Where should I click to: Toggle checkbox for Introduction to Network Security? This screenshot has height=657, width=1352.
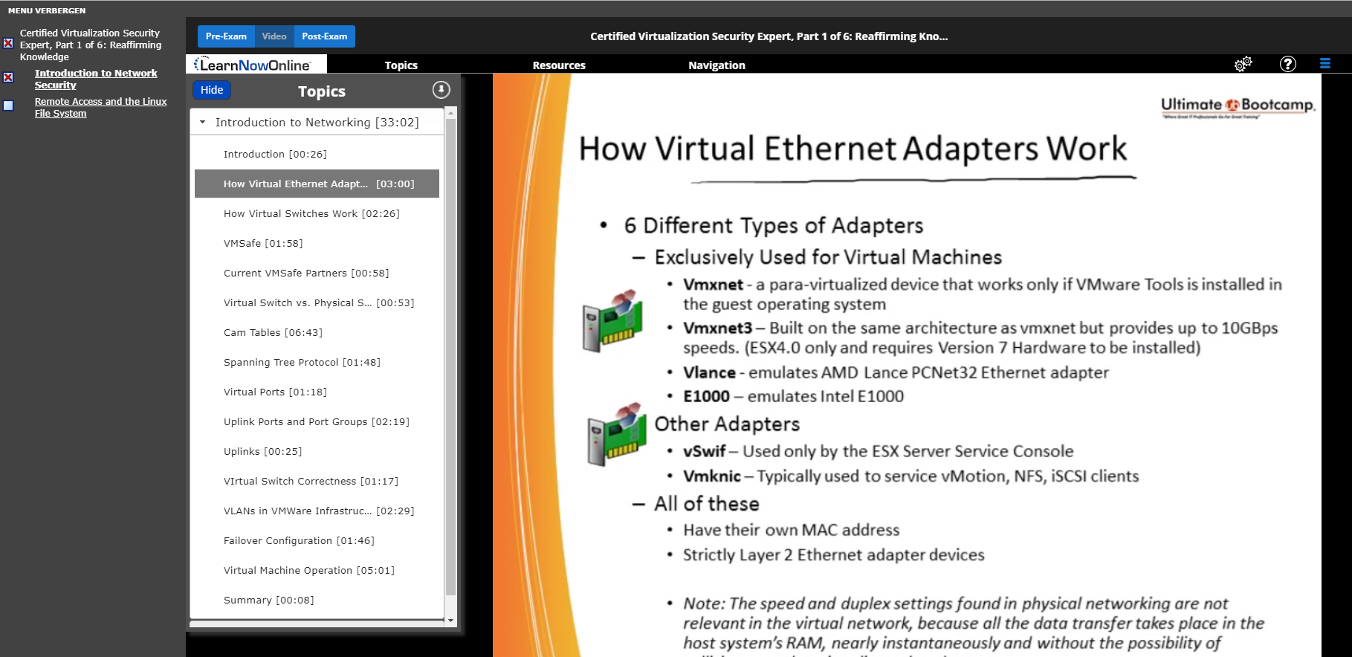pyautogui.click(x=8, y=77)
